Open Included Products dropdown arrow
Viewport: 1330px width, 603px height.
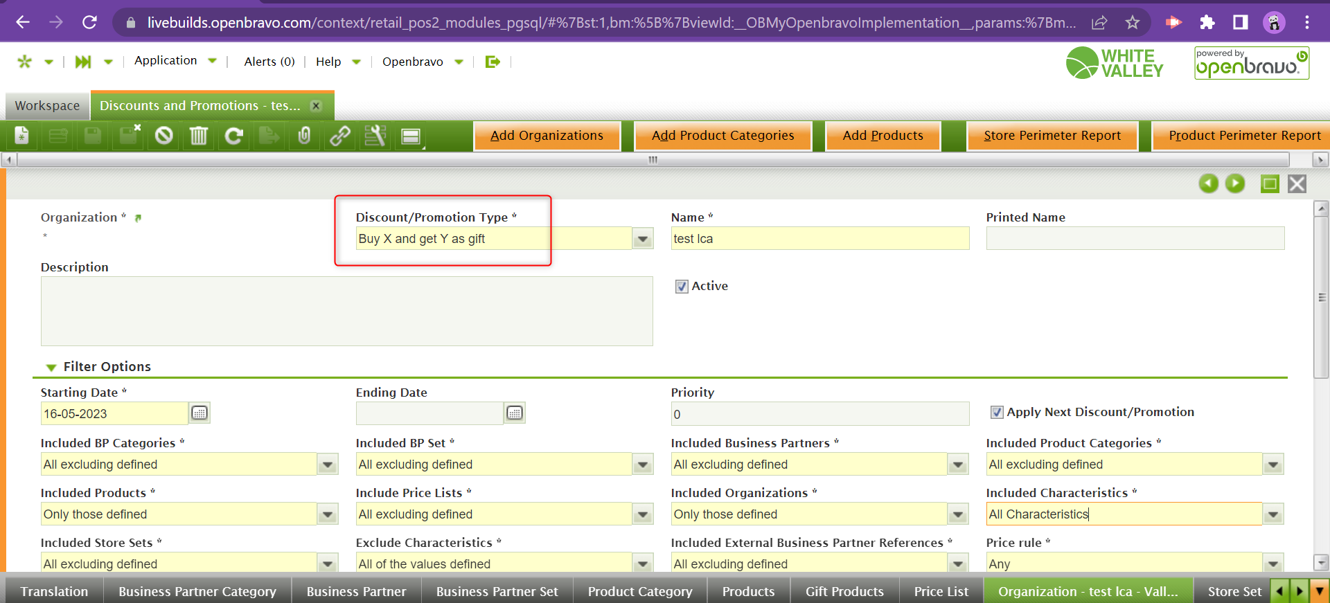pyautogui.click(x=328, y=514)
